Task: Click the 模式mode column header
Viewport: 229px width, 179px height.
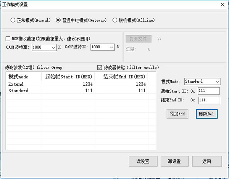Action: pos(23,76)
